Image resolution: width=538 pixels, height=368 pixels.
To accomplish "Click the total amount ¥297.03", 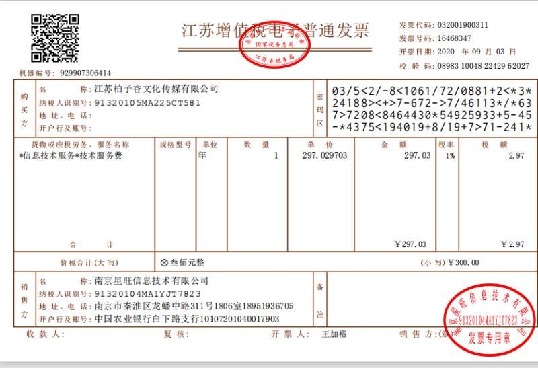I will (x=410, y=244).
